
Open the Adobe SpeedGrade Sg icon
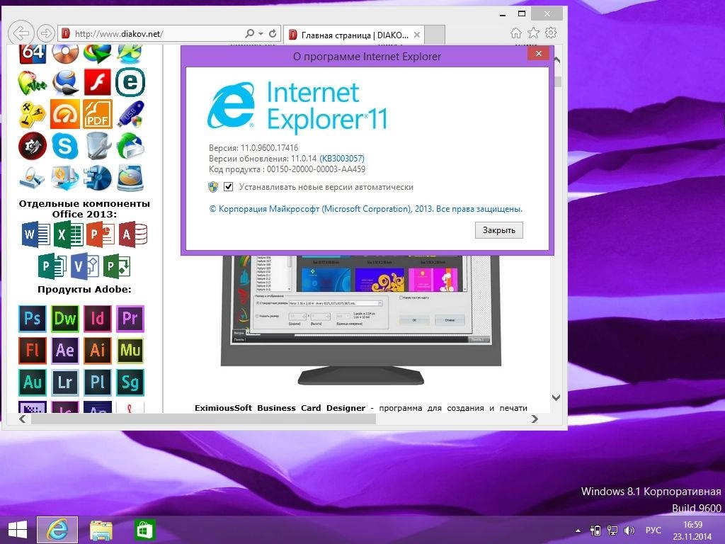[x=130, y=382]
